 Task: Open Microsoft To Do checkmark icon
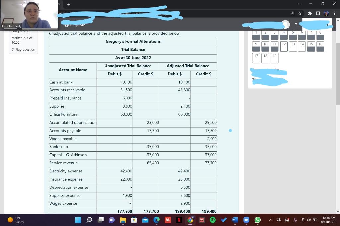224,220
